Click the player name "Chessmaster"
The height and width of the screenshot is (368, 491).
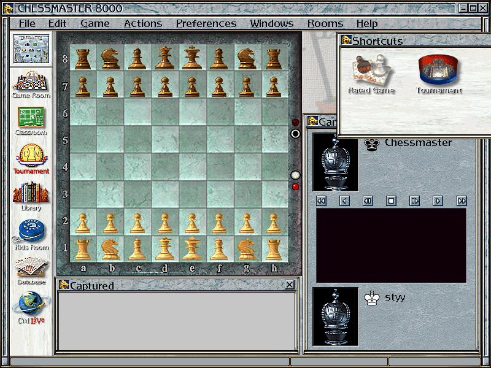click(x=418, y=143)
